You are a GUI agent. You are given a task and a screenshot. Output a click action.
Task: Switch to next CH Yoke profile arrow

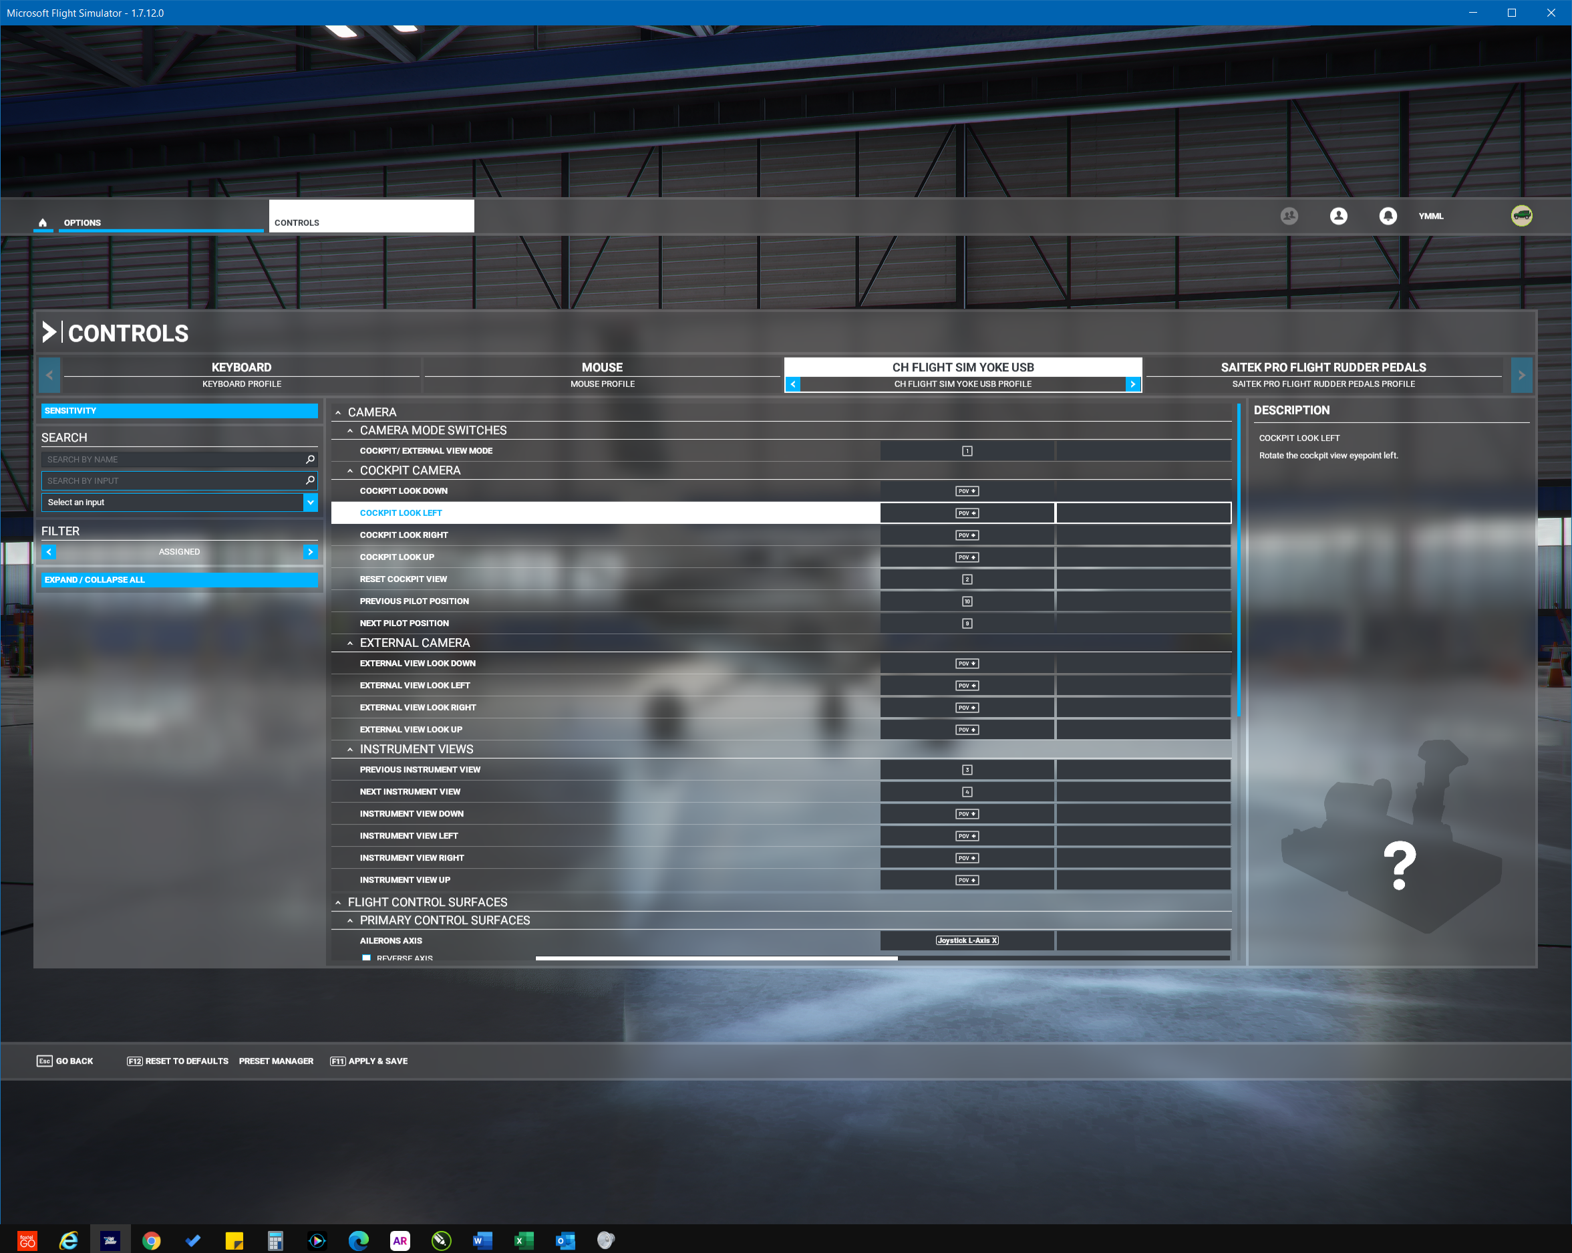click(x=1132, y=384)
